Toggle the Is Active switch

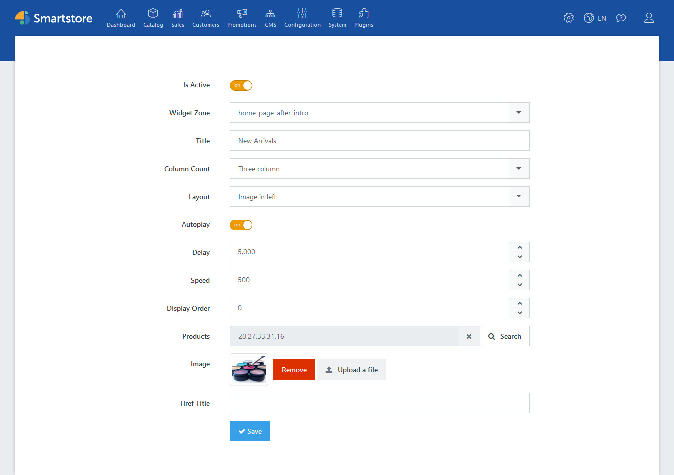click(241, 85)
